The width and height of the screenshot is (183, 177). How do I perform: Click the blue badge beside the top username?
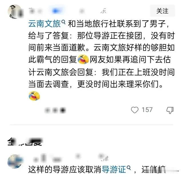coord(56,11)
